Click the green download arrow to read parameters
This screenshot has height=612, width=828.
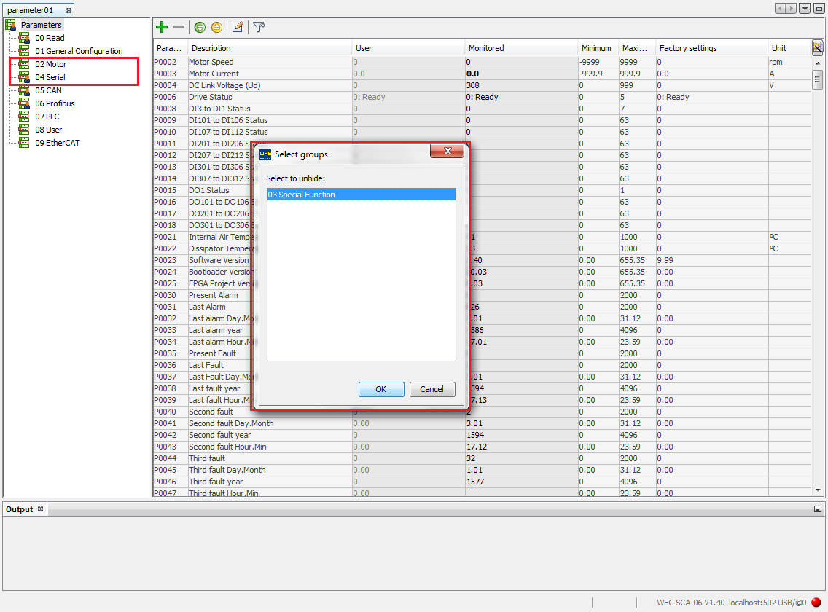199,27
